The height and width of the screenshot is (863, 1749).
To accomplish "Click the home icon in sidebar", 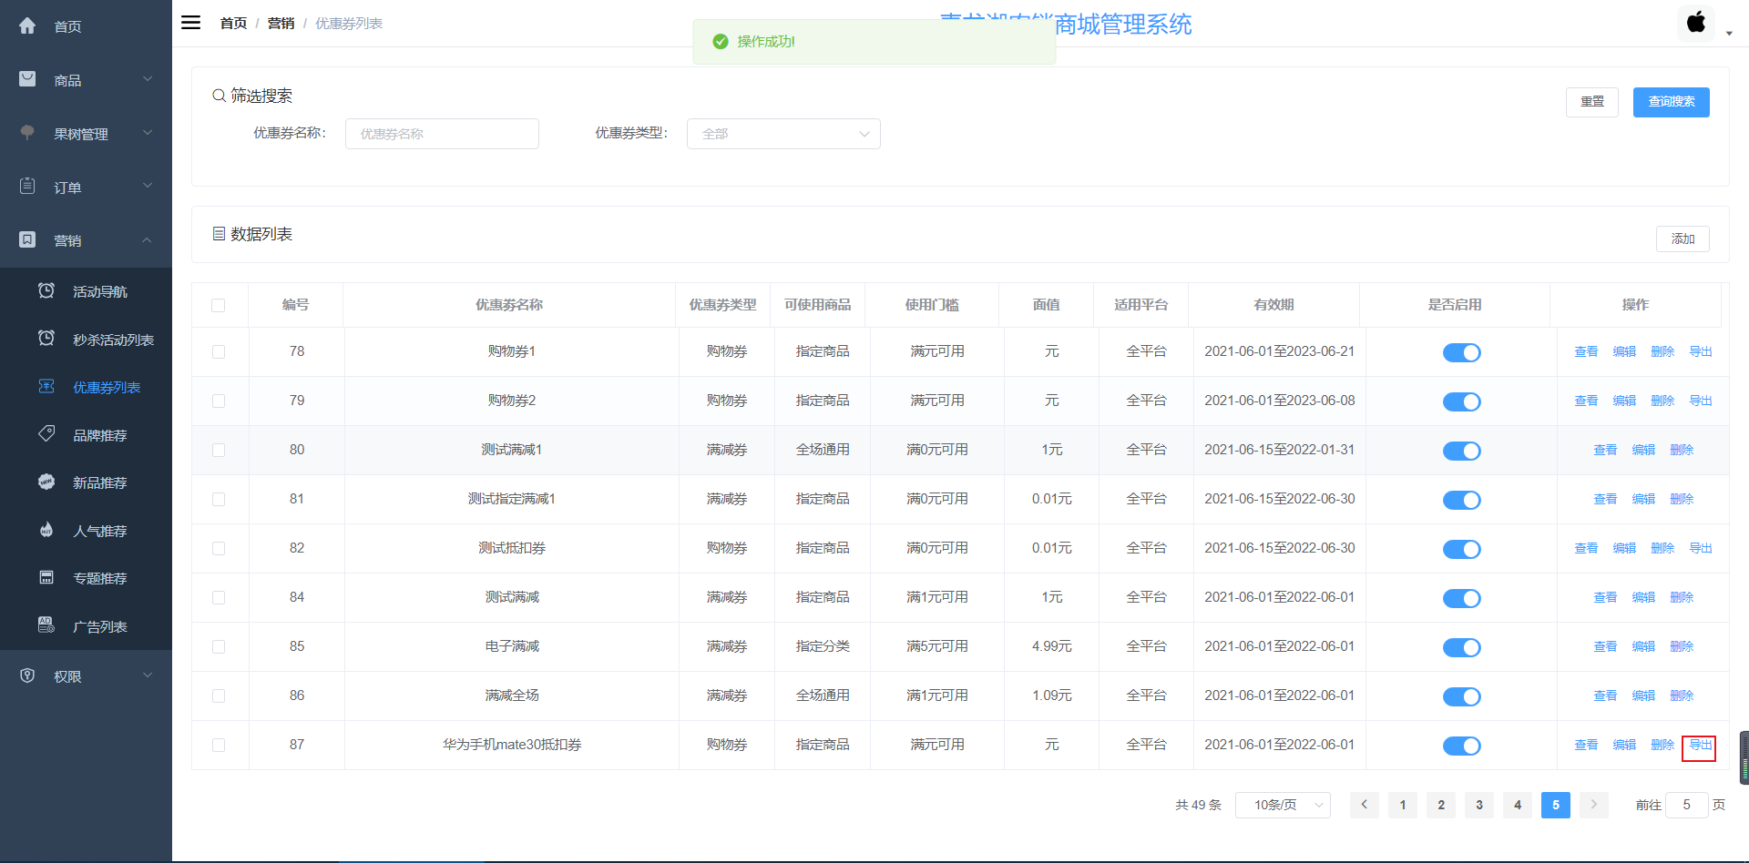I will pyautogui.click(x=27, y=25).
